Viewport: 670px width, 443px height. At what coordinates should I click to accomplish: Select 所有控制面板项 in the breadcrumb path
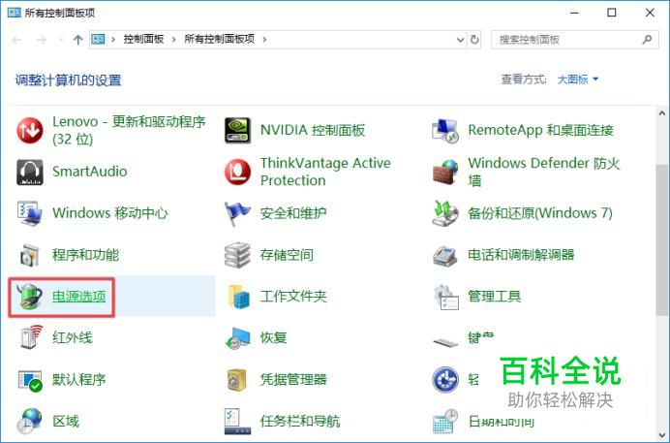(x=219, y=40)
